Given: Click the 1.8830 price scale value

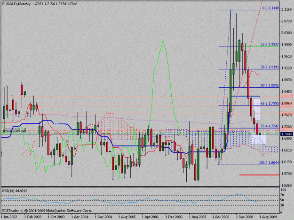Looking at the screenshot, I should [x=286, y=80].
